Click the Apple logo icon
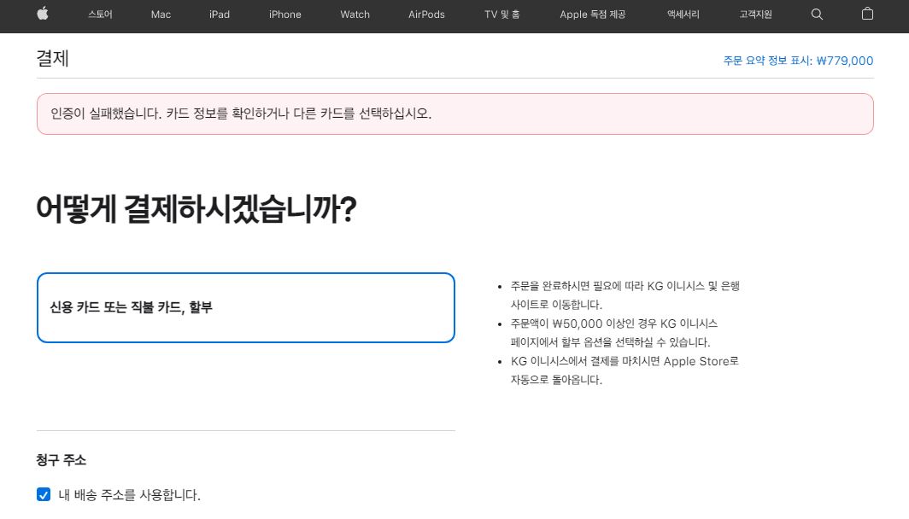Image resolution: width=909 pixels, height=519 pixels. pos(43,14)
